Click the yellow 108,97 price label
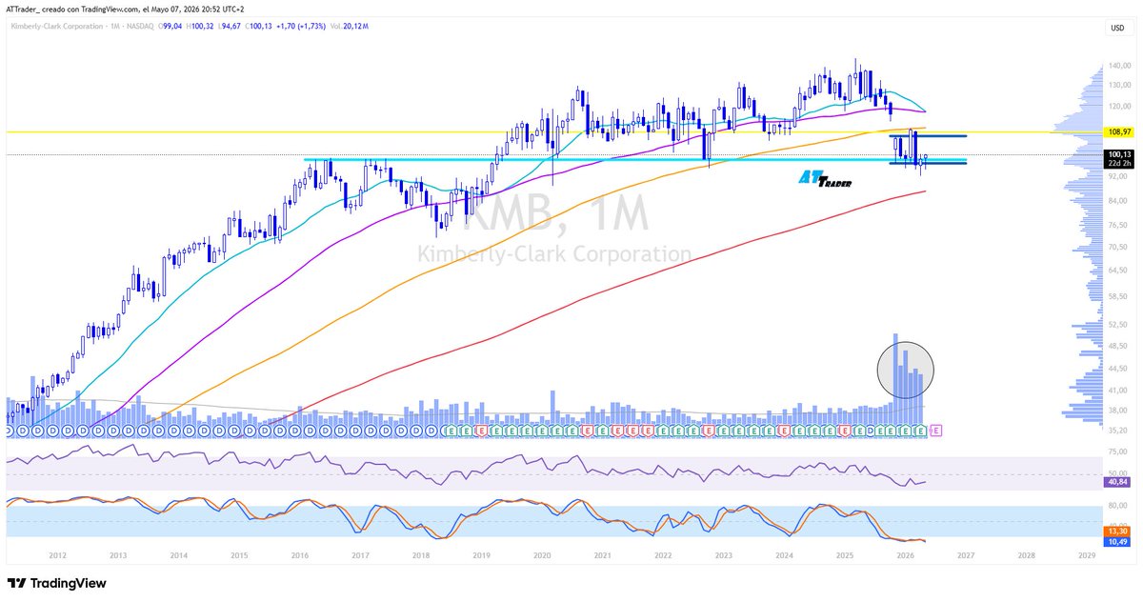 [1119, 131]
